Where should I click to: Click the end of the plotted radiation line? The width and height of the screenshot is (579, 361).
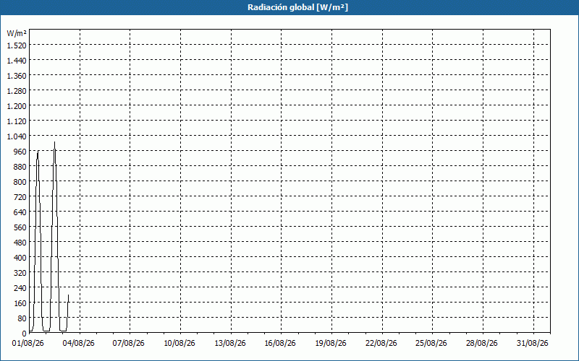pyautogui.click(x=68, y=295)
